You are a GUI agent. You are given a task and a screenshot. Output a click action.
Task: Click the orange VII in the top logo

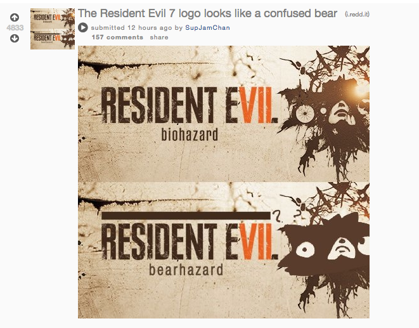point(256,105)
